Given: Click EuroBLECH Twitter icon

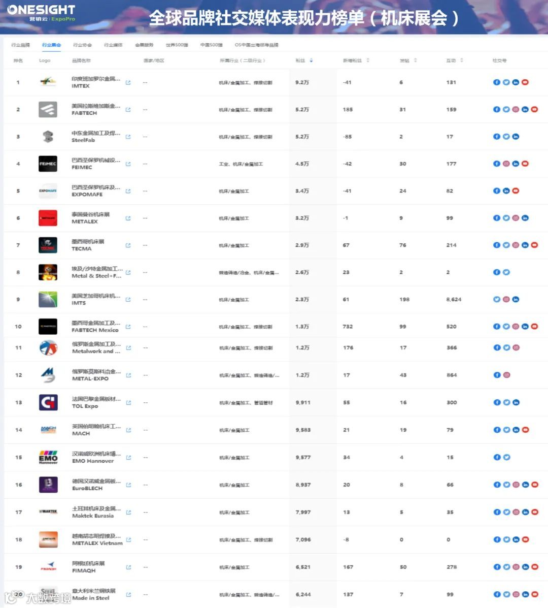Looking at the screenshot, I should click(x=506, y=485).
